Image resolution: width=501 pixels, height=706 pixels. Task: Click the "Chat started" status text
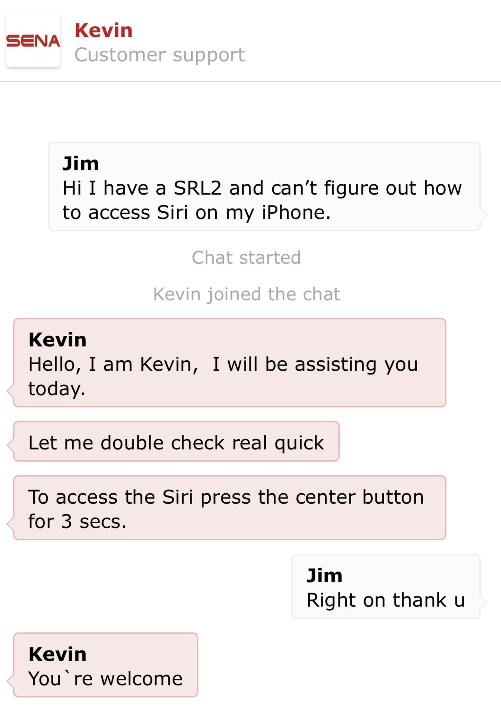[246, 258]
